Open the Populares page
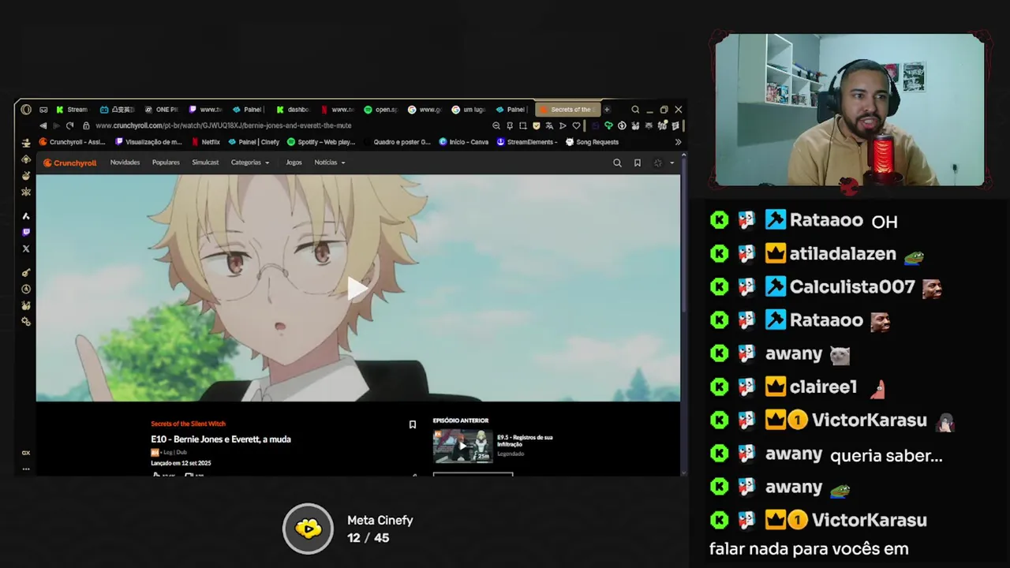This screenshot has width=1010, height=568. [166, 163]
